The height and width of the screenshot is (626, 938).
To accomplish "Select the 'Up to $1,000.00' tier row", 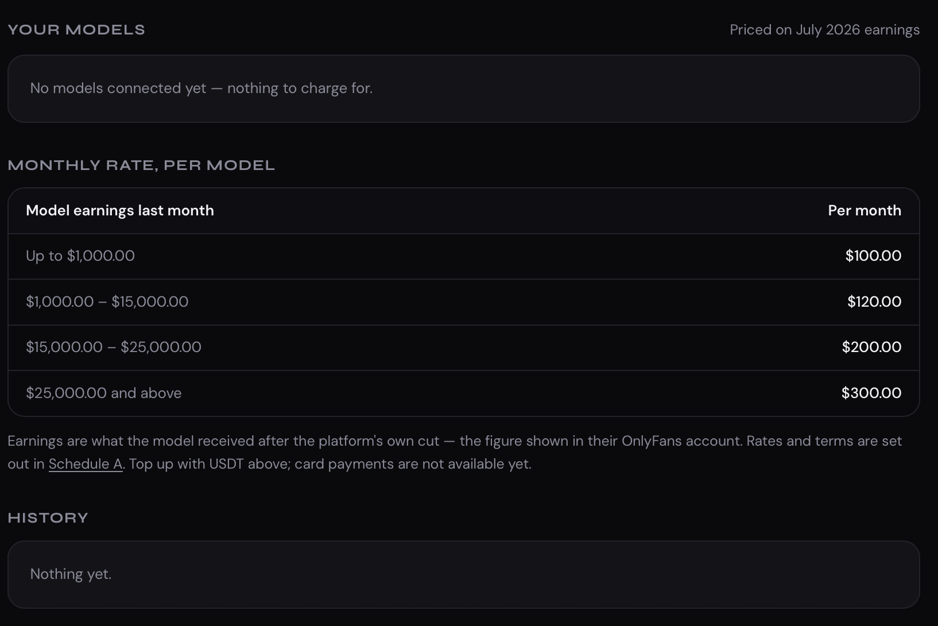I will (464, 256).
